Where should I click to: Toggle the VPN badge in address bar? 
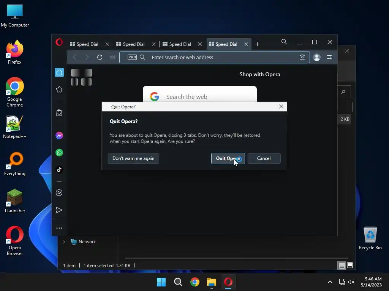[132, 58]
